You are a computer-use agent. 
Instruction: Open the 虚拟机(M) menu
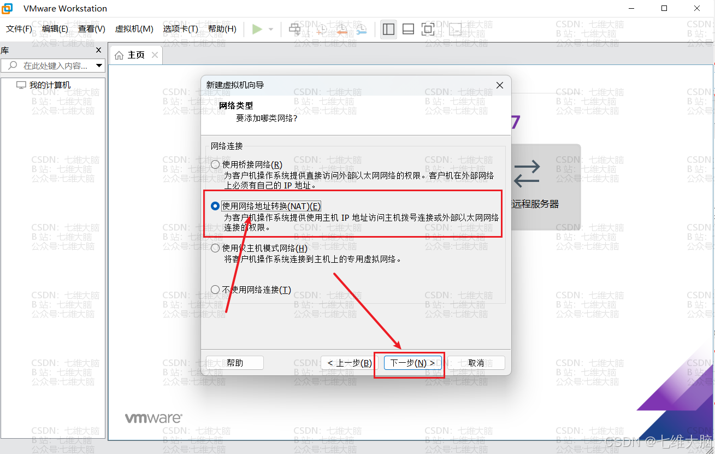coord(134,29)
